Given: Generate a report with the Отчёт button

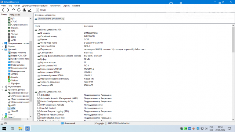Looking at the screenshot, I should pyautogui.click(x=41, y=10).
